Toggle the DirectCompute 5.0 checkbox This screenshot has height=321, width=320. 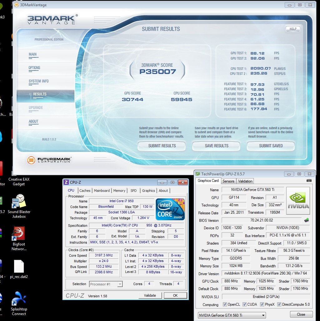[x=279, y=304]
